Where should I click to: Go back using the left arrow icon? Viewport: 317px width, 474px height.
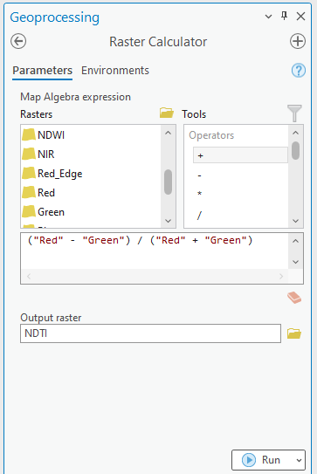(x=18, y=41)
